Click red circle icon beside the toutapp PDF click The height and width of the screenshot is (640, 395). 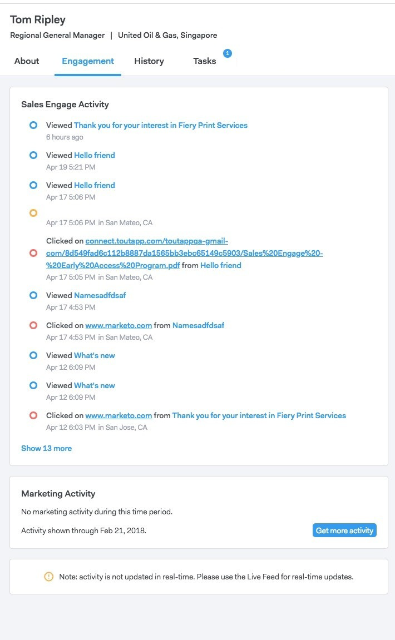tap(33, 253)
